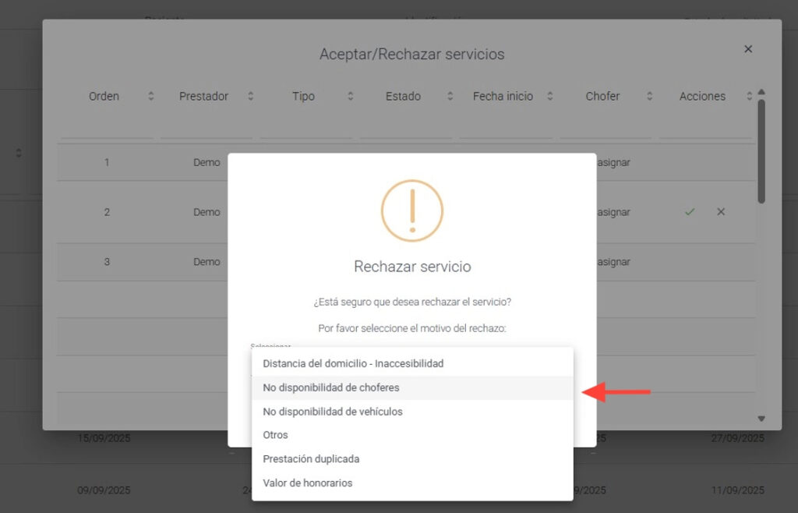Reject service order 2 with X icon
This screenshot has width=798, height=513.
(x=721, y=212)
